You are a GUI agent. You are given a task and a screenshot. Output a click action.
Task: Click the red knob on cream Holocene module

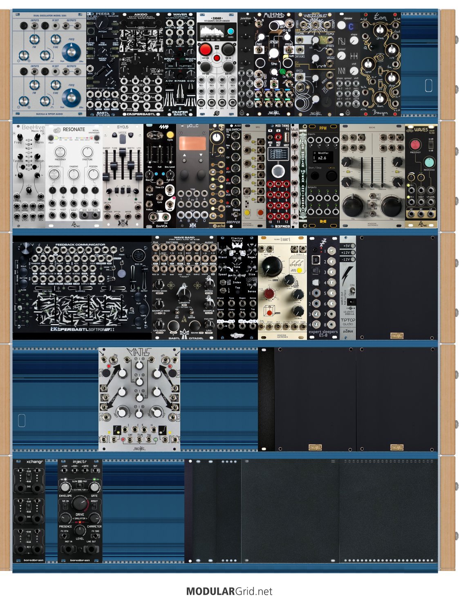269,293
